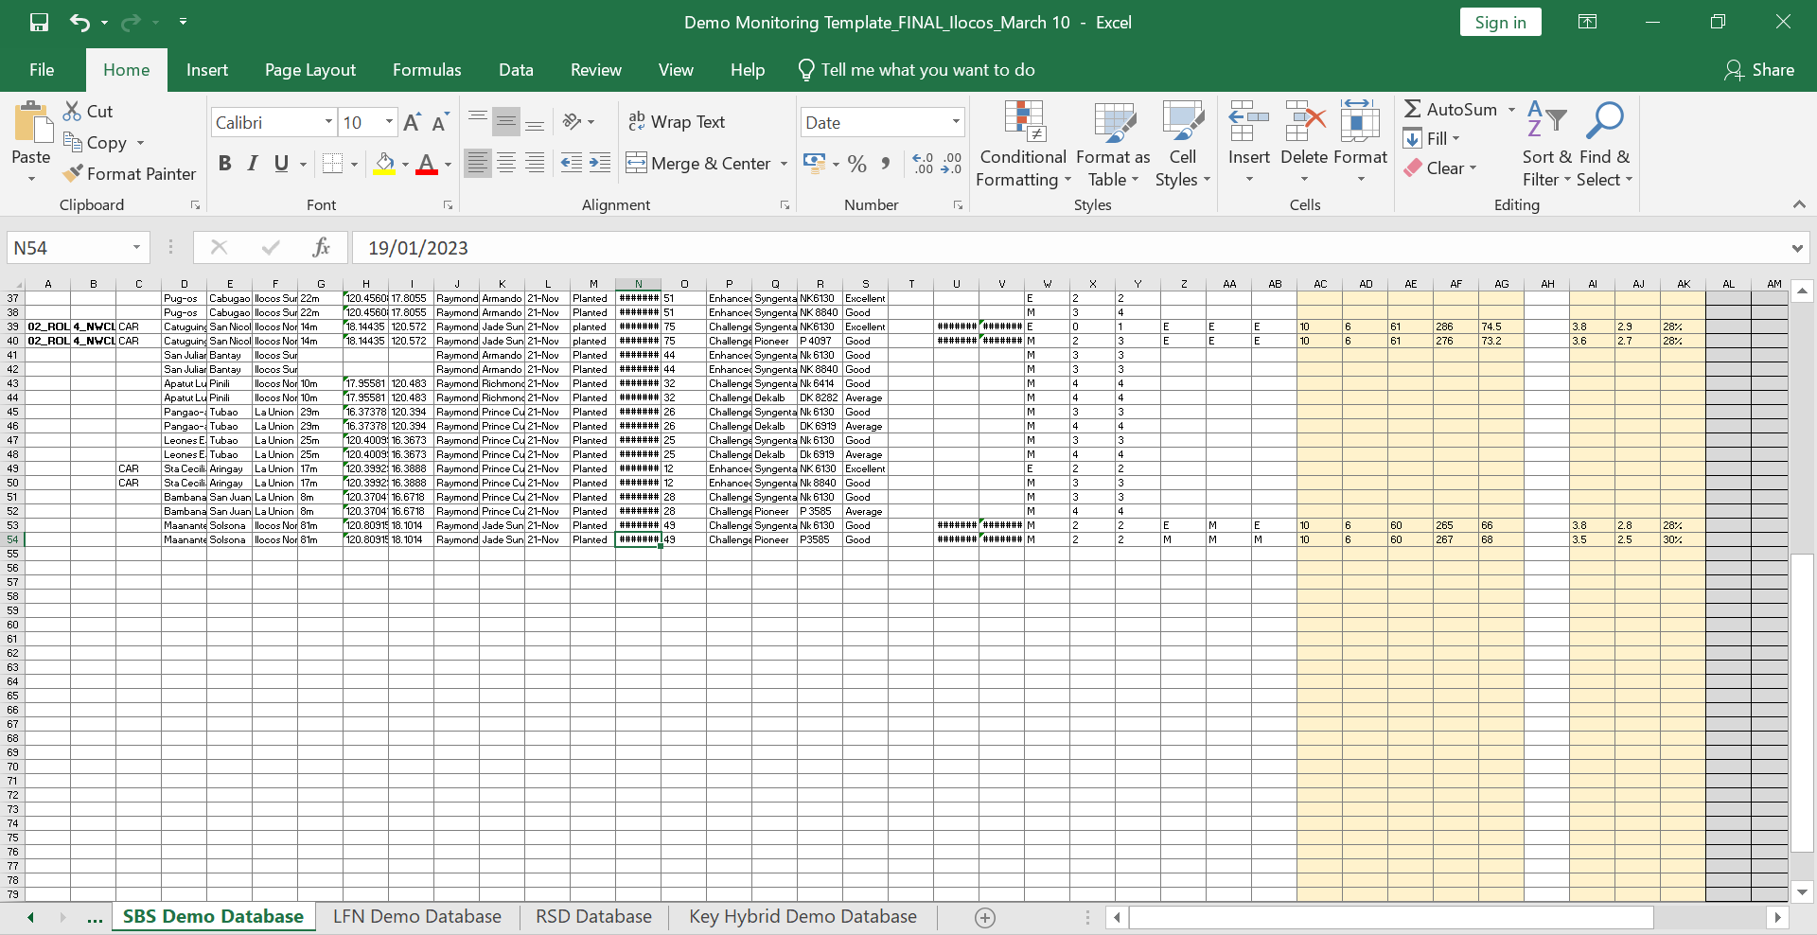Apply yellow fill color bucket

click(x=384, y=163)
